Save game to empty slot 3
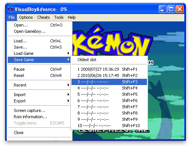 [109, 82]
